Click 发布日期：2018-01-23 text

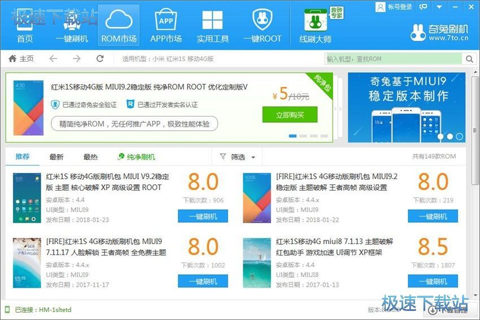(77, 220)
